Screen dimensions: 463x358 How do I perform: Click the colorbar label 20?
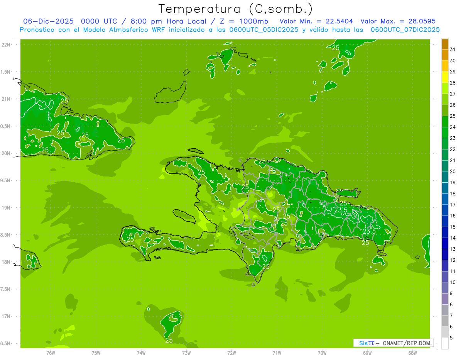coord(453,171)
